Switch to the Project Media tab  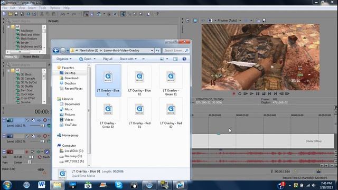tap(31, 56)
